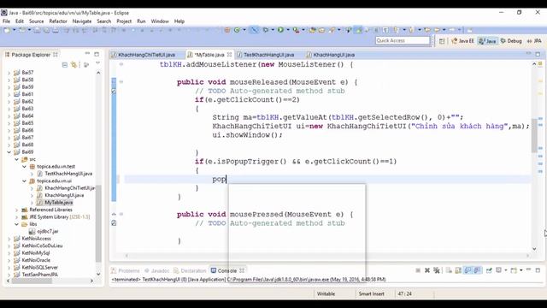
Task: Click the Open Type toolbar icon
Action: (312, 30)
